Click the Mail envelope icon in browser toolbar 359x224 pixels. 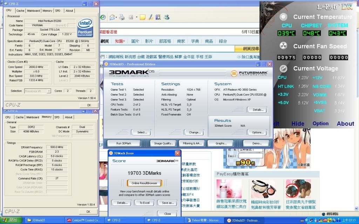(112, 17)
